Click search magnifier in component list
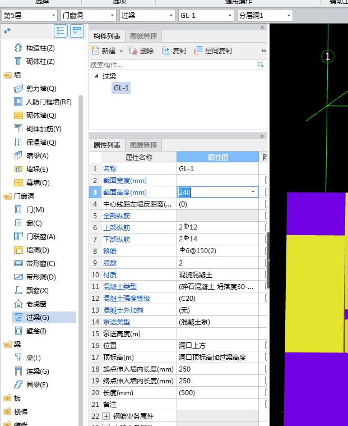The width and height of the screenshot is (348, 426). tap(261, 65)
